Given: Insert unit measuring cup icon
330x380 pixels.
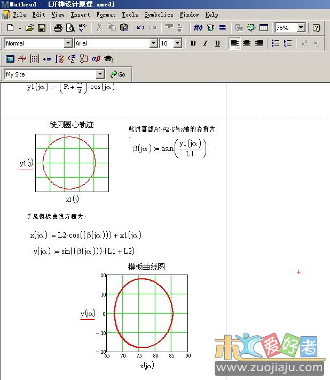Looking at the screenshot, I should pyautogui.click(x=210, y=28).
